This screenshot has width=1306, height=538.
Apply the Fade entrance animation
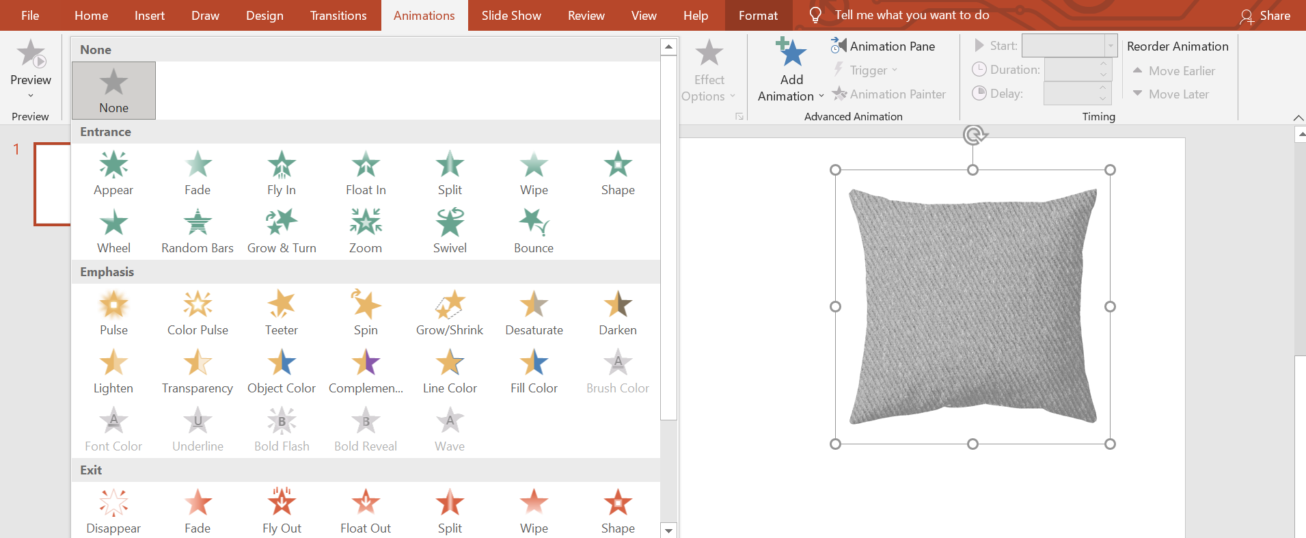pos(198,173)
